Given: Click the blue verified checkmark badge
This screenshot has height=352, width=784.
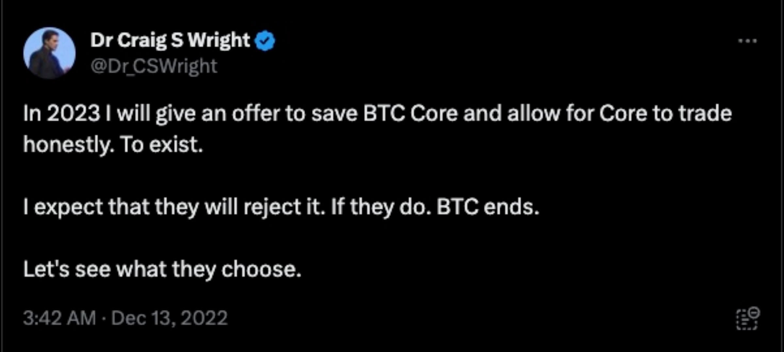Looking at the screenshot, I should point(265,41).
